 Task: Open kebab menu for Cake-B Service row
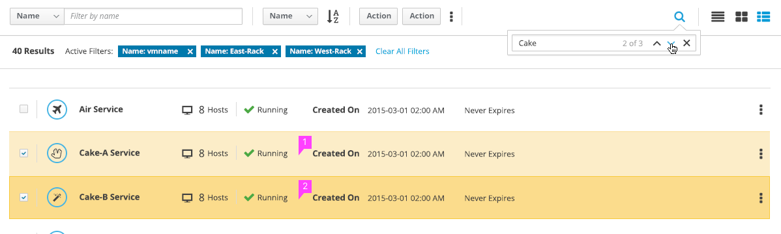coord(761,198)
